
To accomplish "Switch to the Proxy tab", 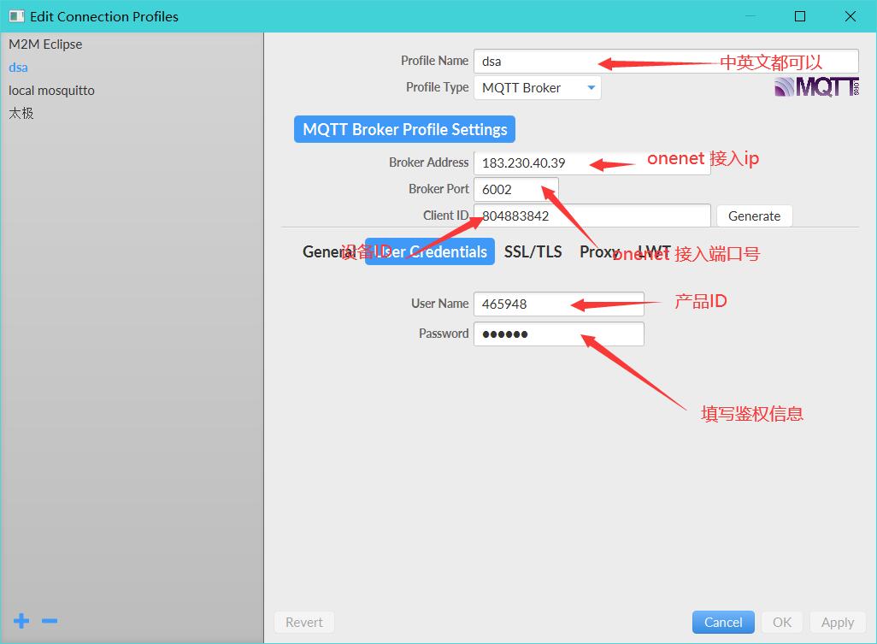I will pos(599,251).
